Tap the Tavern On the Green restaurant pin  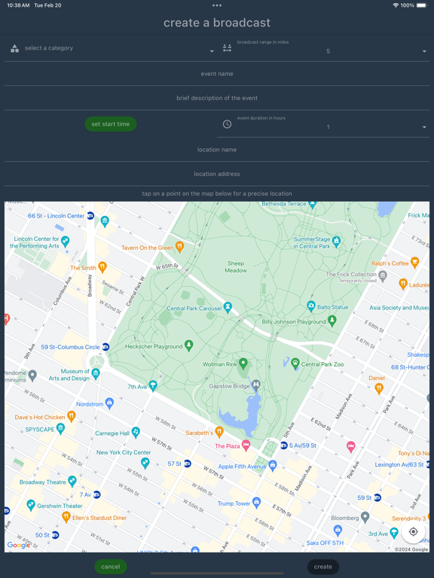coord(180,247)
